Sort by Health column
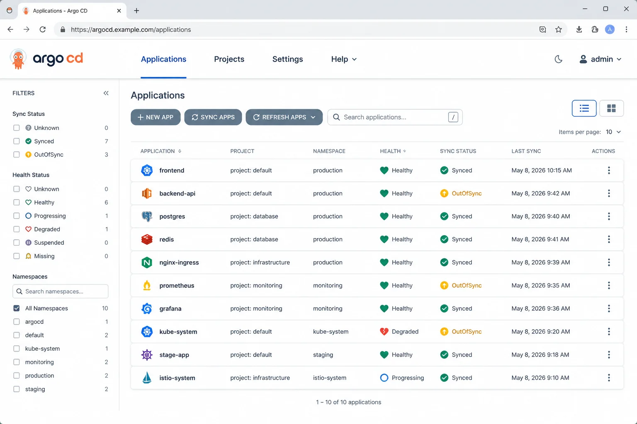This screenshot has height=424, width=637. [393, 151]
